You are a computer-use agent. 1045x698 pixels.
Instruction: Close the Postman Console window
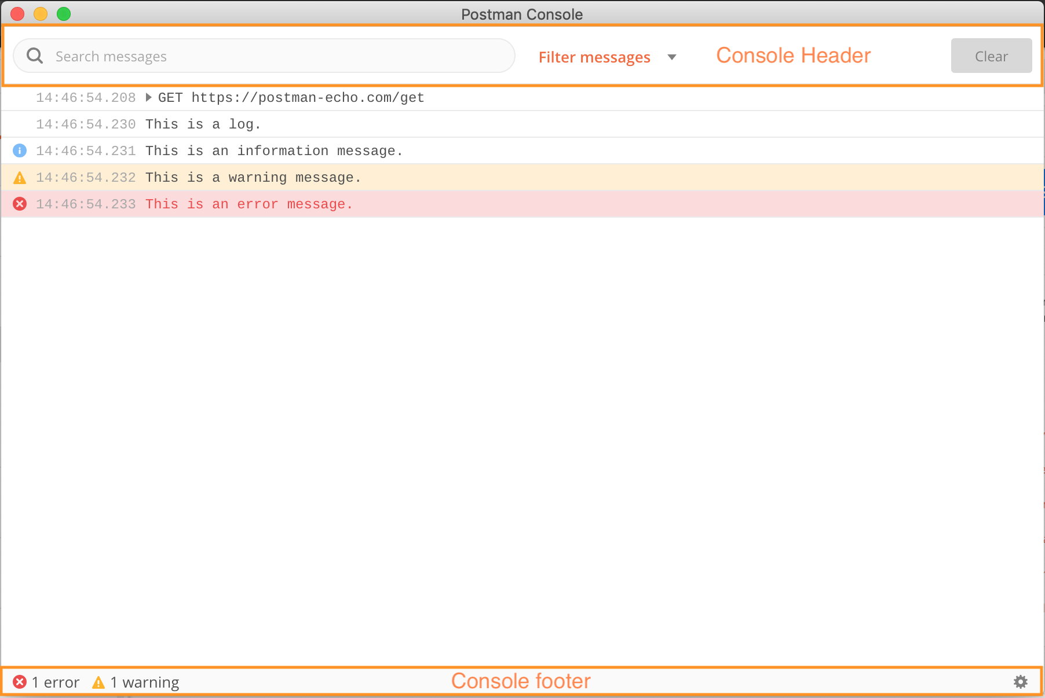click(x=17, y=14)
